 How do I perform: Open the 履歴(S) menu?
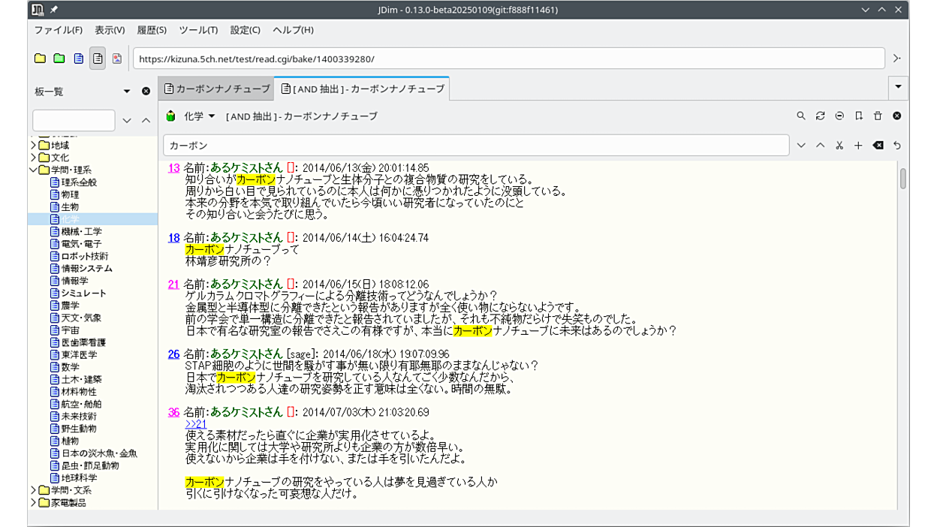click(152, 30)
